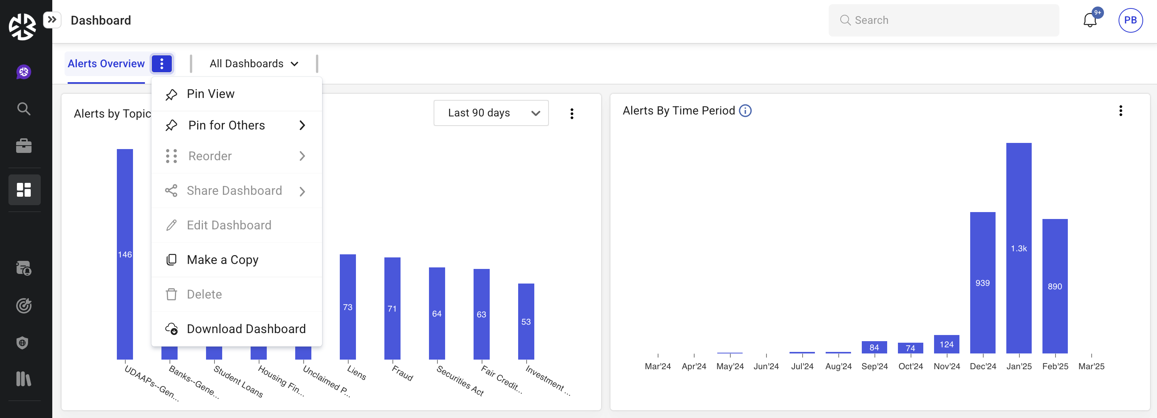Click the notification bell icon
The height and width of the screenshot is (418, 1157).
click(x=1089, y=20)
